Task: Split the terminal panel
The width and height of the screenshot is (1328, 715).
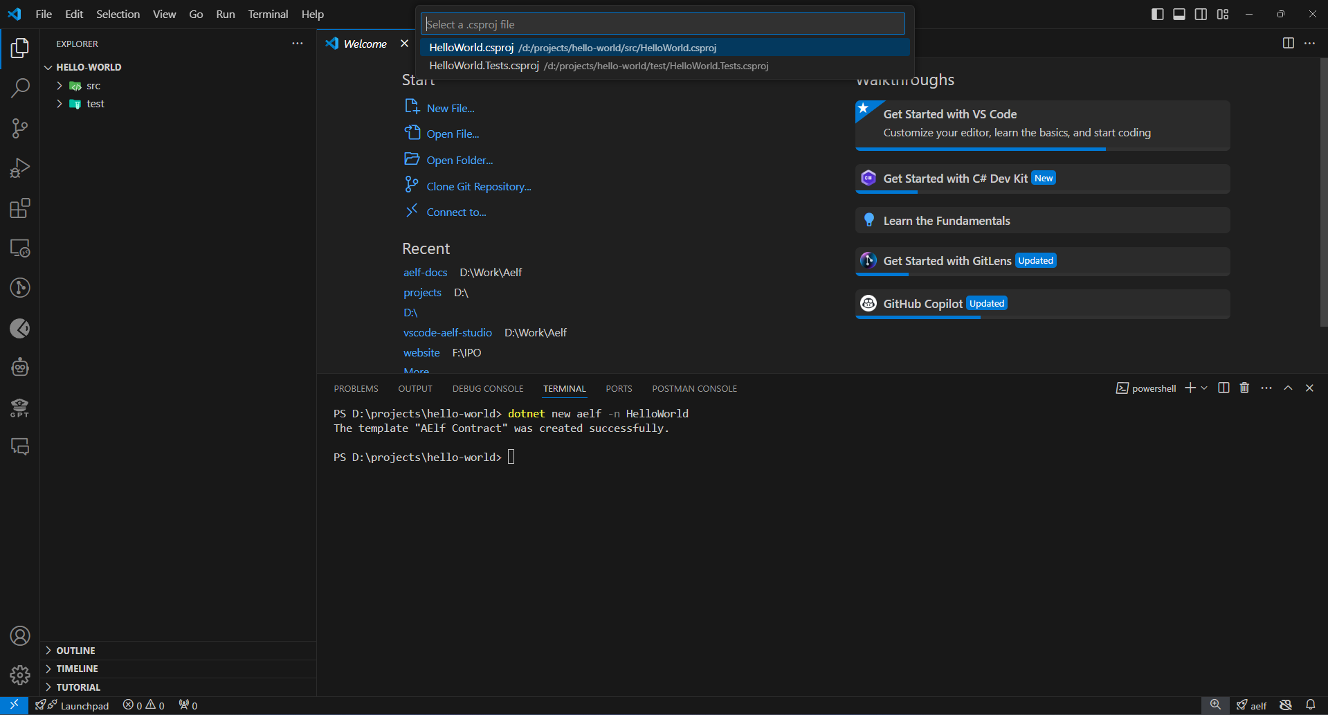Action: tap(1224, 388)
